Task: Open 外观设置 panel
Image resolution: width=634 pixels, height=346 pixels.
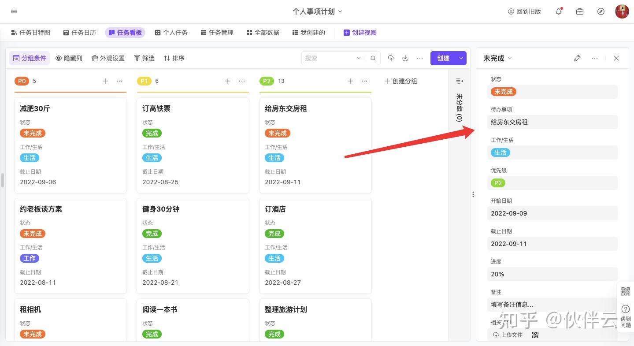Action: pos(108,58)
